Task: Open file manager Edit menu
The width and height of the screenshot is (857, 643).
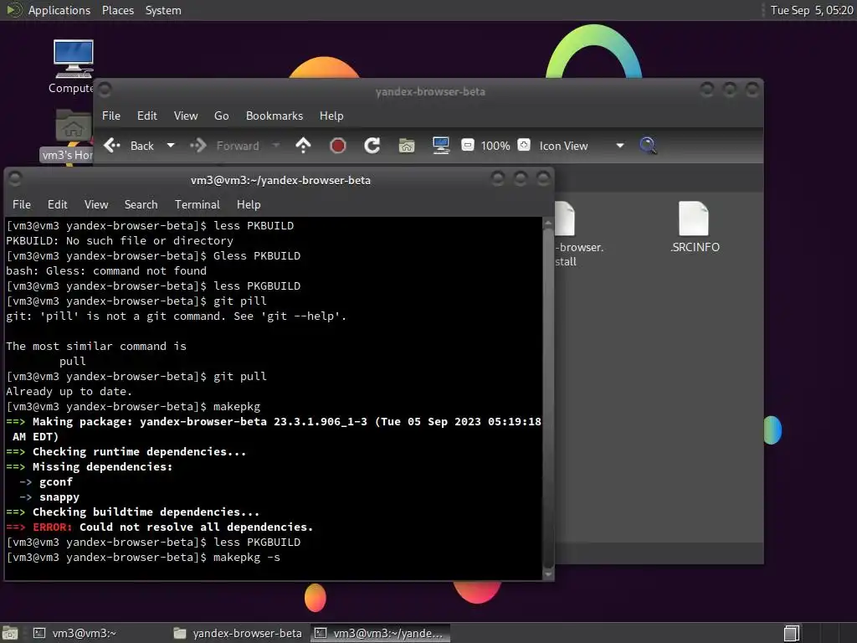Action: coord(147,116)
